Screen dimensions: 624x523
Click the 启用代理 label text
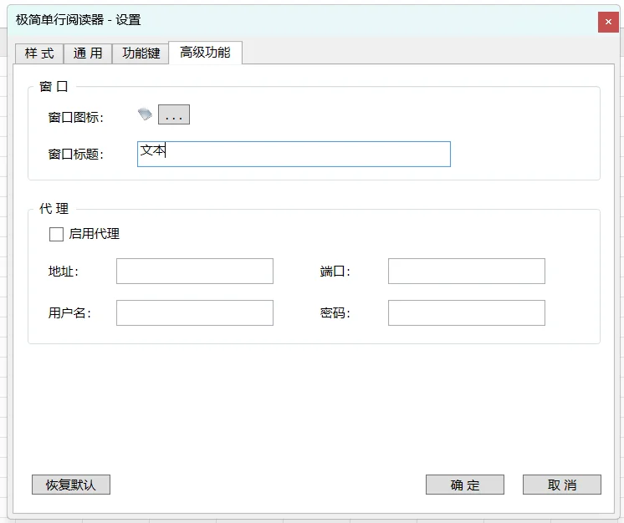(94, 234)
